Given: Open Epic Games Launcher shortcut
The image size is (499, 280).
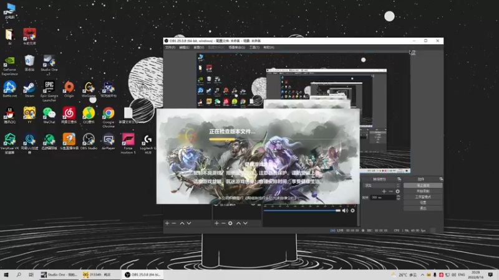Looking at the screenshot, I should (x=49, y=91).
